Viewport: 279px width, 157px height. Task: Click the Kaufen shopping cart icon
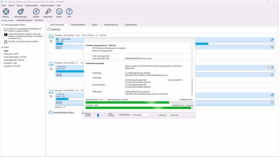tap(59, 12)
